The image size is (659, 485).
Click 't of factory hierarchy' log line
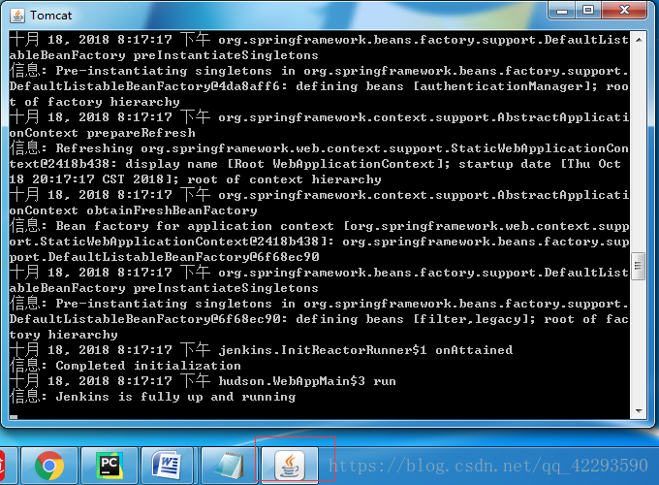pyautogui.click(x=95, y=102)
